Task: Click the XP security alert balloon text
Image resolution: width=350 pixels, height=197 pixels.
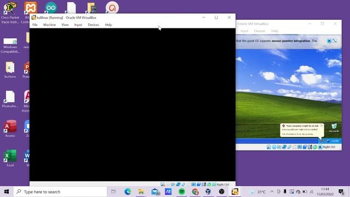Action: tap(300, 130)
